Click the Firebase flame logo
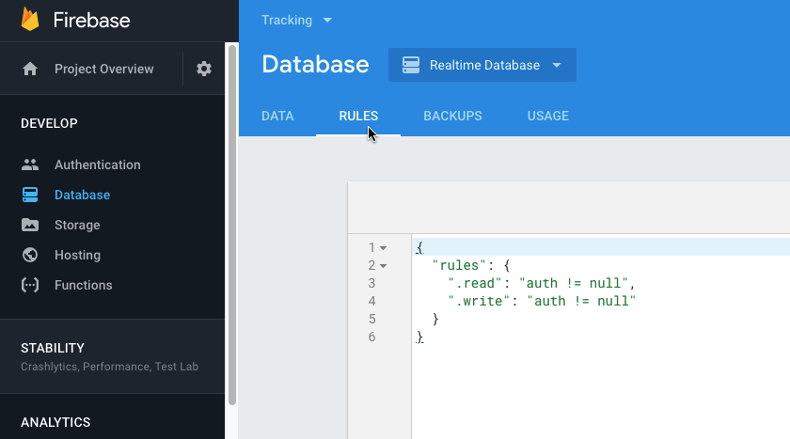Image resolution: width=790 pixels, height=439 pixels. tap(30, 19)
